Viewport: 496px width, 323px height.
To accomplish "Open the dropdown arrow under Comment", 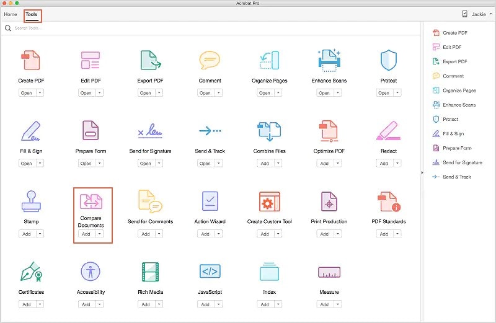I will click(x=219, y=93).
